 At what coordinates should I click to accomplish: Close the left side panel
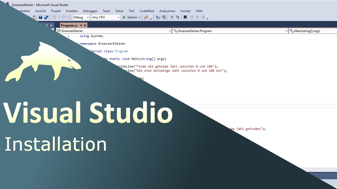point(51,25)
